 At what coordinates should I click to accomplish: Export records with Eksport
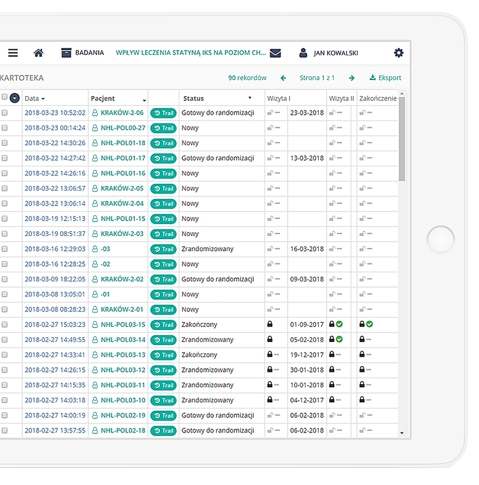coord(385,78)
